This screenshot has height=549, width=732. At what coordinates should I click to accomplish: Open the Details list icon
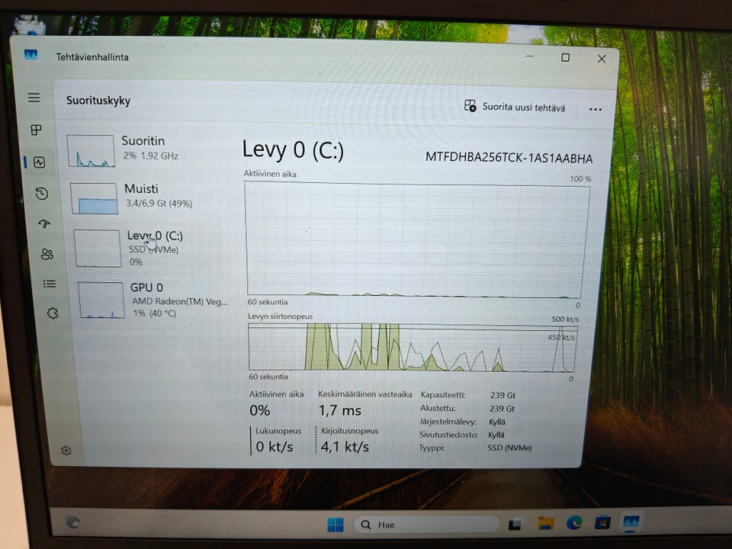pos(50,284)
